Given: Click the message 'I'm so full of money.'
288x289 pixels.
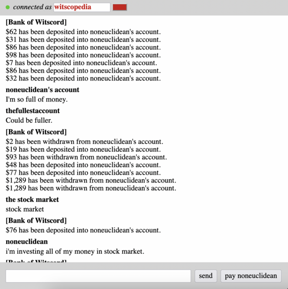Looking at the screenshot, I should click(37, 99).
